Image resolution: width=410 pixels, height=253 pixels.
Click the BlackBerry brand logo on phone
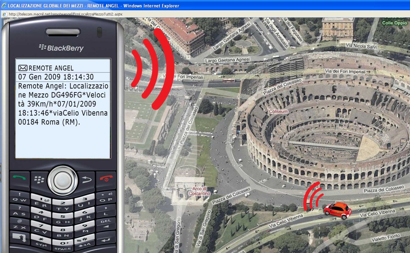tap(61, 48)
